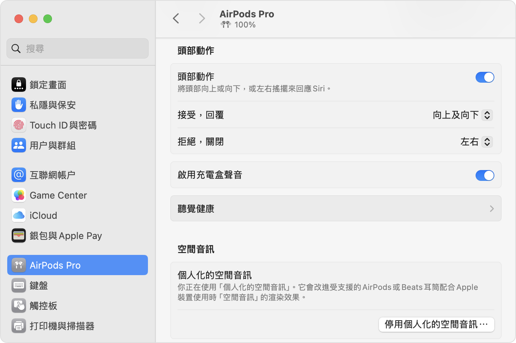Click the 互聯網帳户 @ icon
Viewport: 516px width, 343px height.
19,175
